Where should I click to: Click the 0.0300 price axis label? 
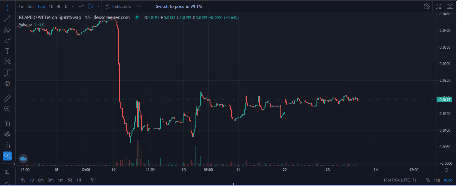(445, 64)
